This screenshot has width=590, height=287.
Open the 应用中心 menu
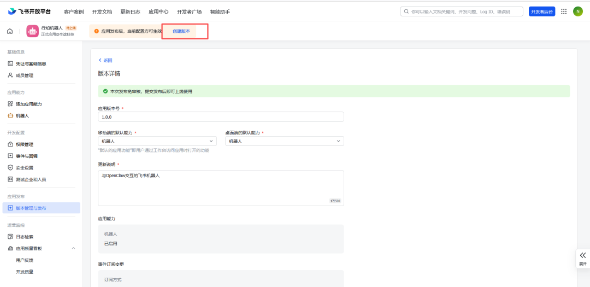158,11
